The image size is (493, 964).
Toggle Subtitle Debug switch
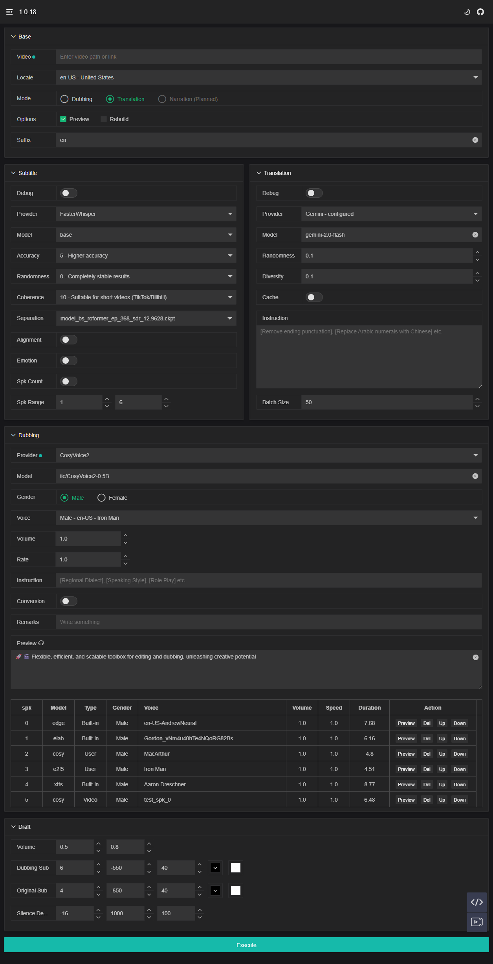point(69,193)
